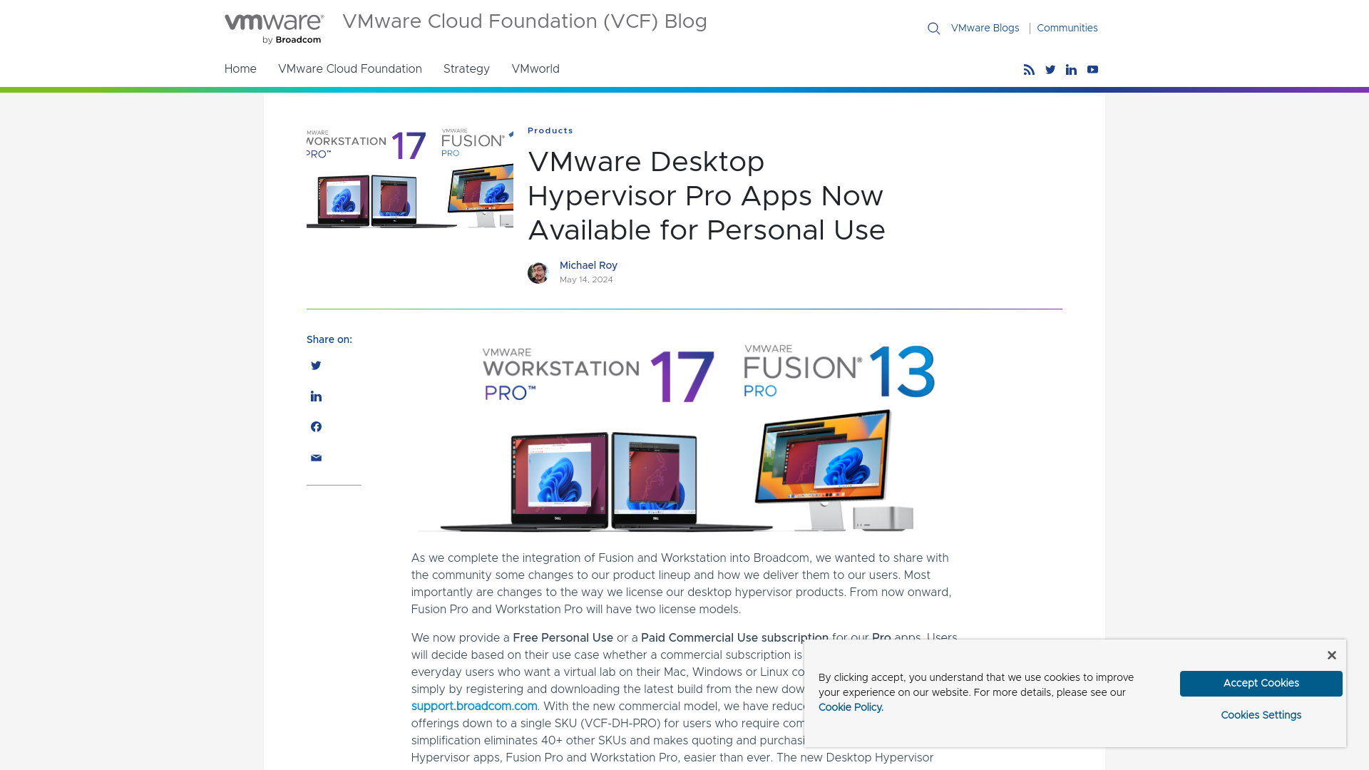The height and width of the screenshot is (770, 1369).
Task: Click the Twitter share icon
Action: tap(316, 365)
